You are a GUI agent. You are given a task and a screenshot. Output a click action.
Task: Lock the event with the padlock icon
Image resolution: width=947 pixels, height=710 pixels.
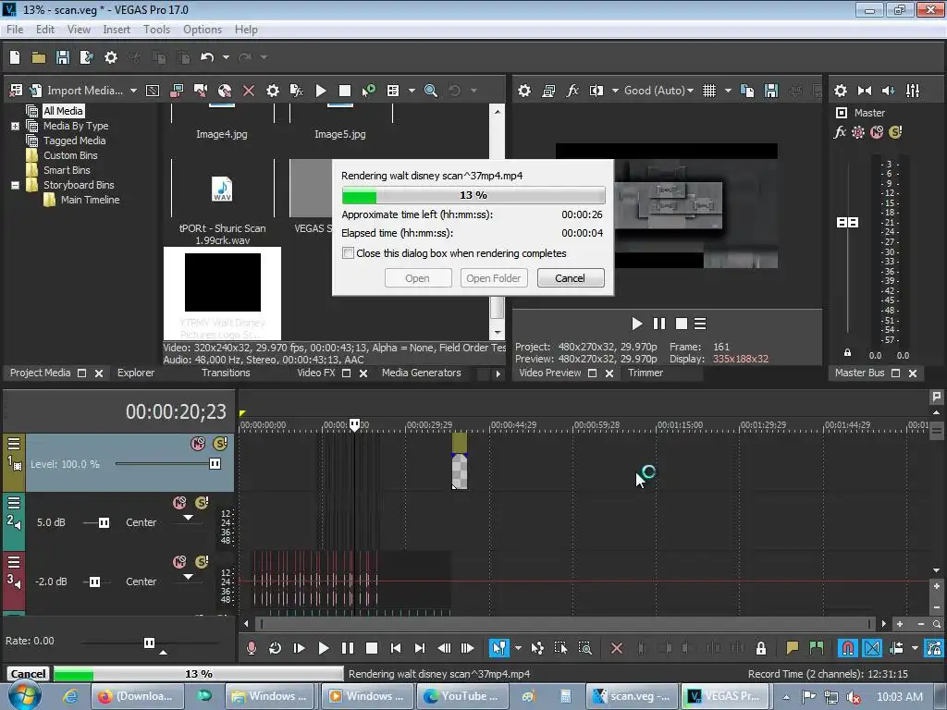click(x=761, y=648)
